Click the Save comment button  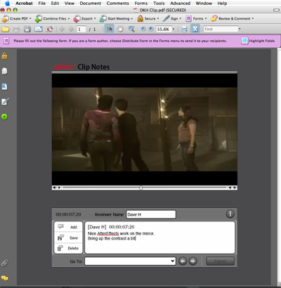pos(68,237)
